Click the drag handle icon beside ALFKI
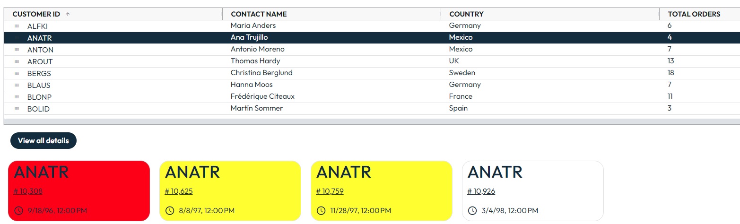Image resolution: width=740 pixels, height=224 pixels. 17,26
